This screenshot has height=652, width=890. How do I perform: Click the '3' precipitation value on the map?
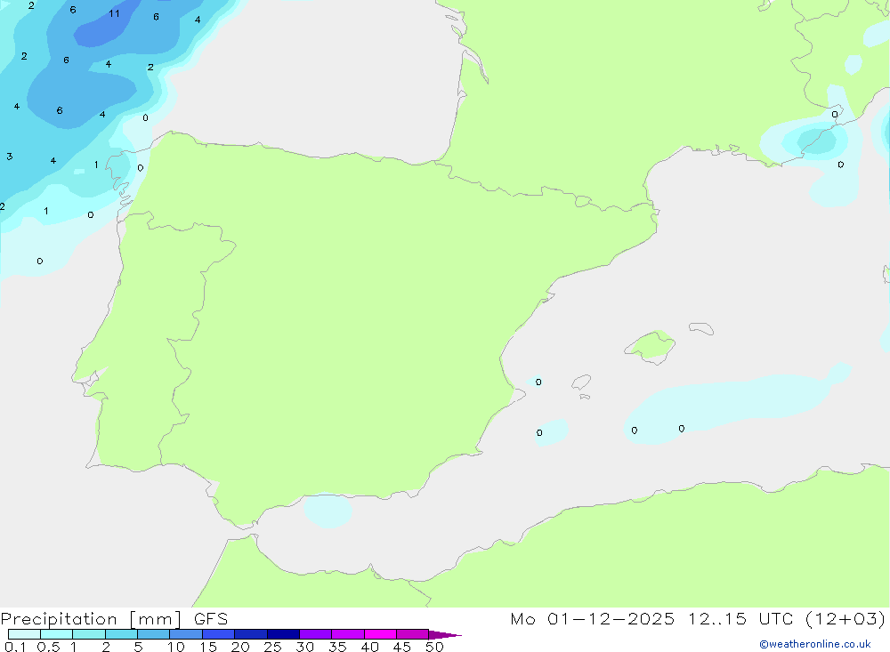coord(10,157)
